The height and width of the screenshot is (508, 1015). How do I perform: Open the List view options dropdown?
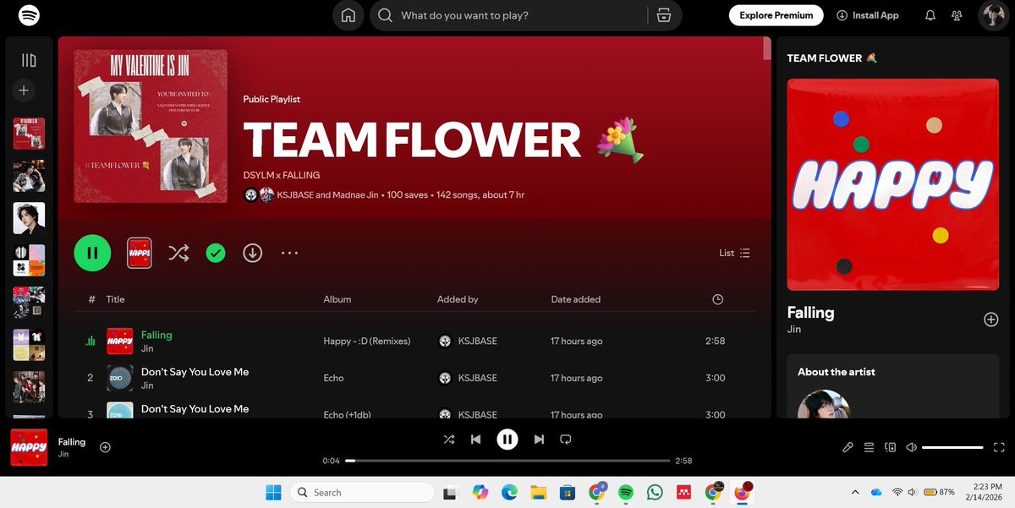734,253
